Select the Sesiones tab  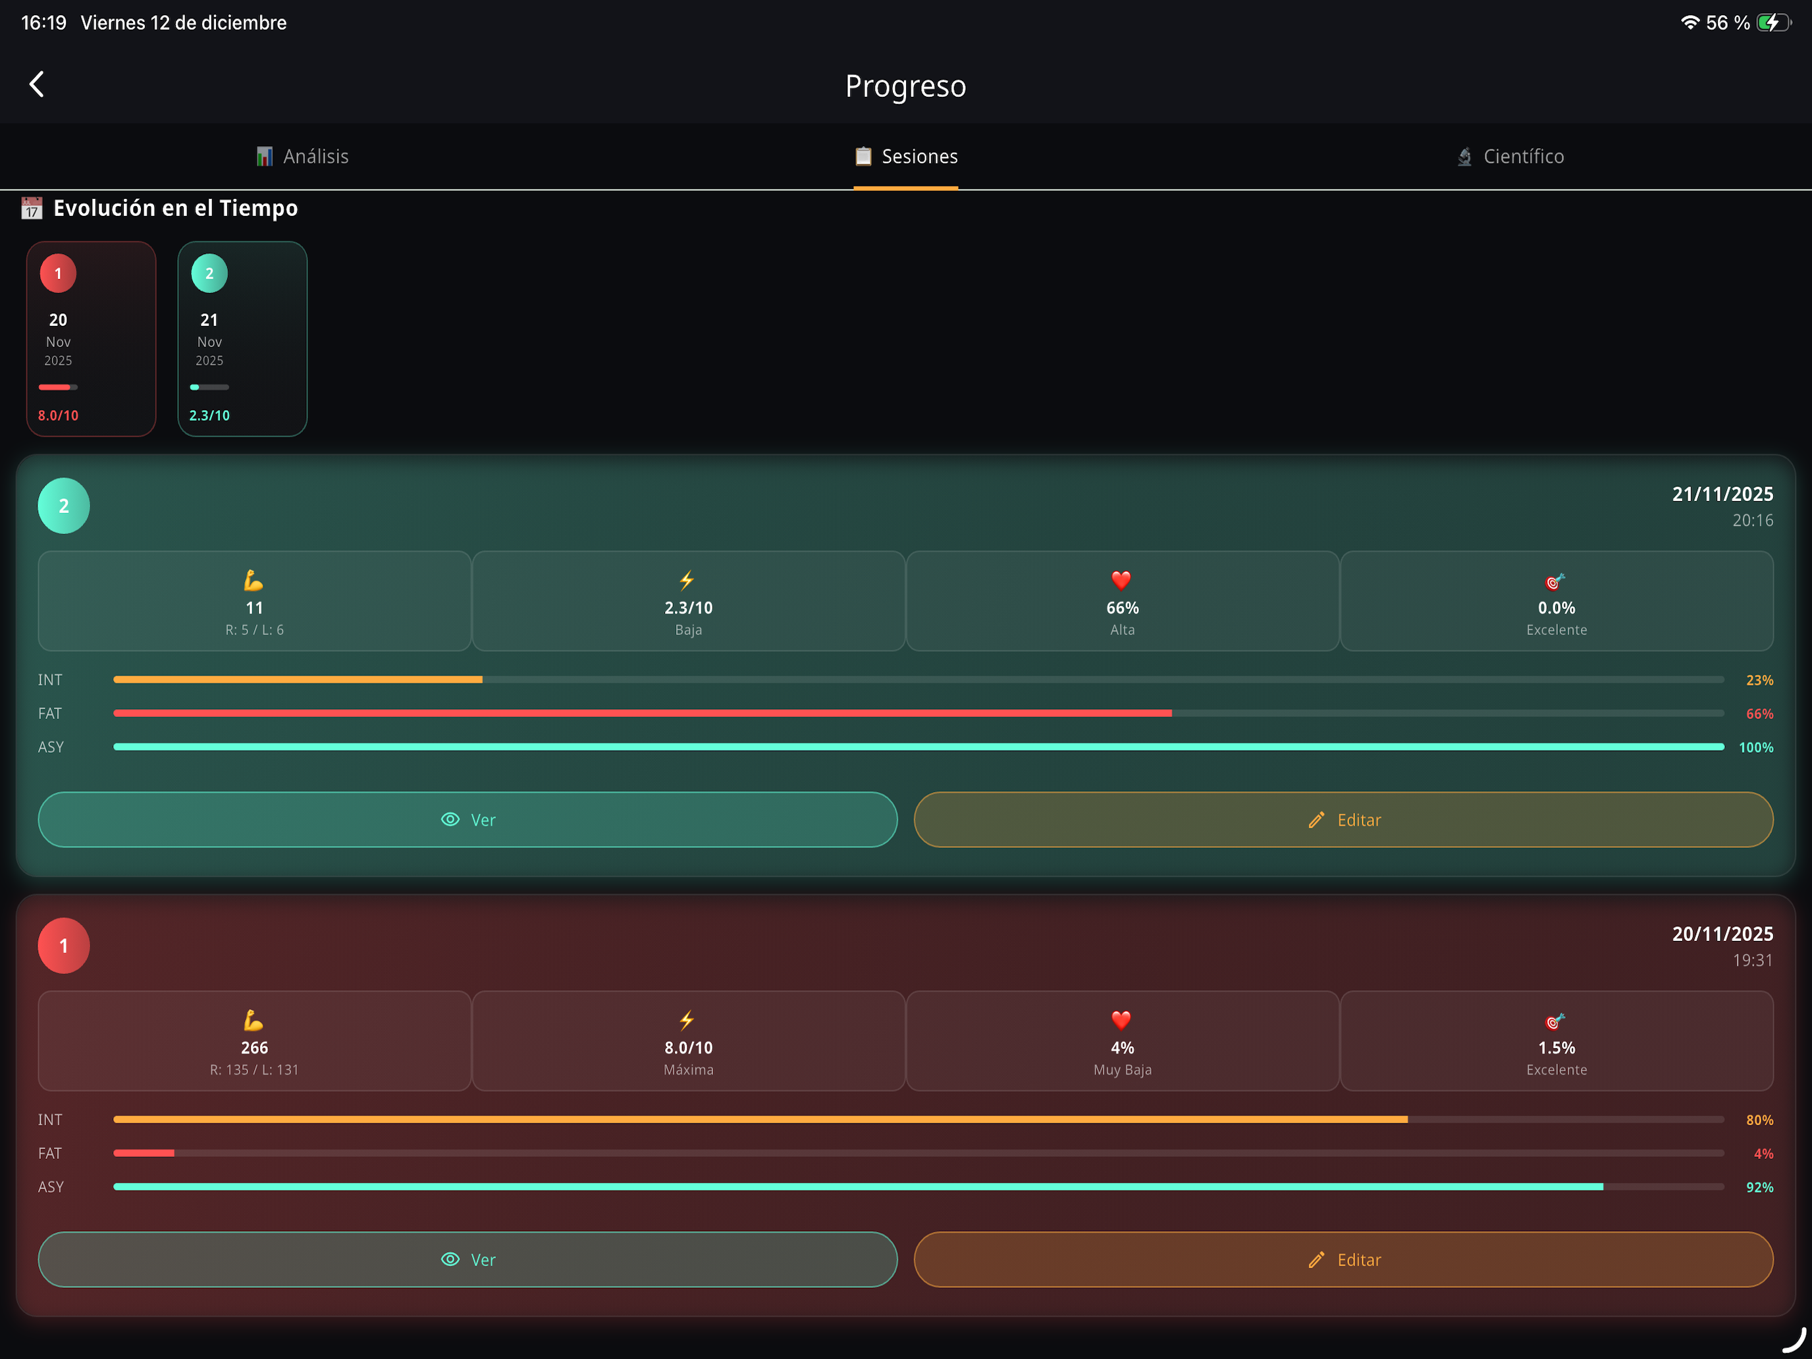pyautogui.click(x=905, y=157)
